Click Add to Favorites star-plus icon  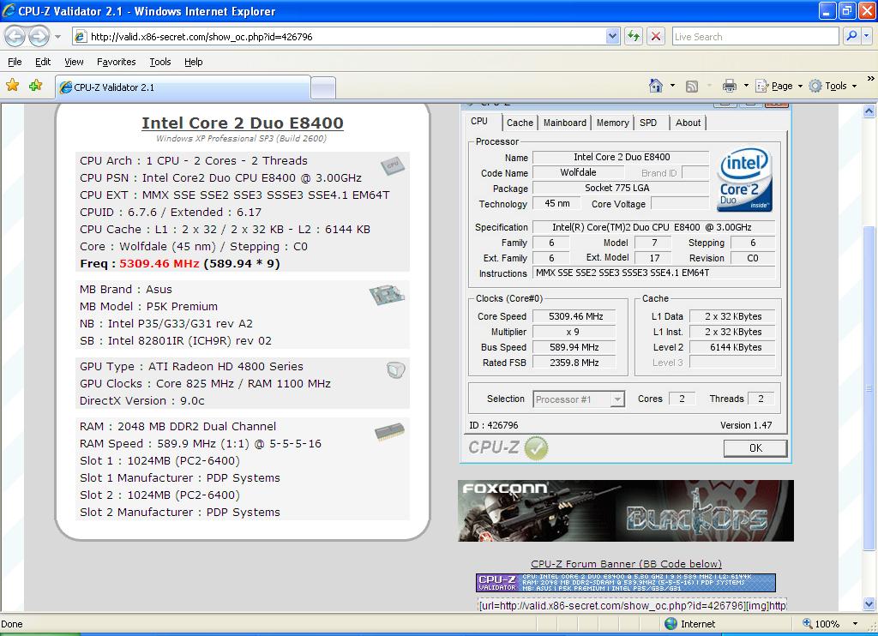[x=36, y=86]
